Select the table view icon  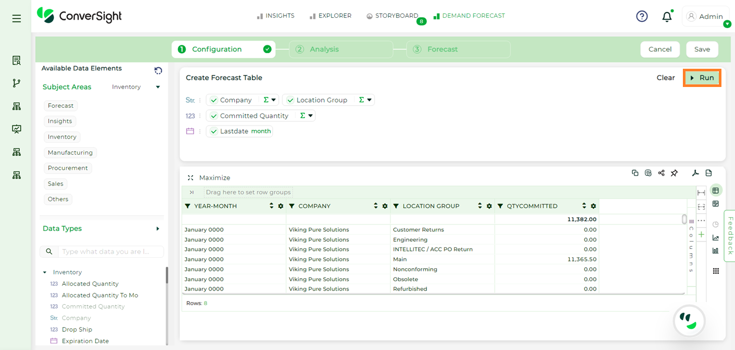(x=716, y=190)
